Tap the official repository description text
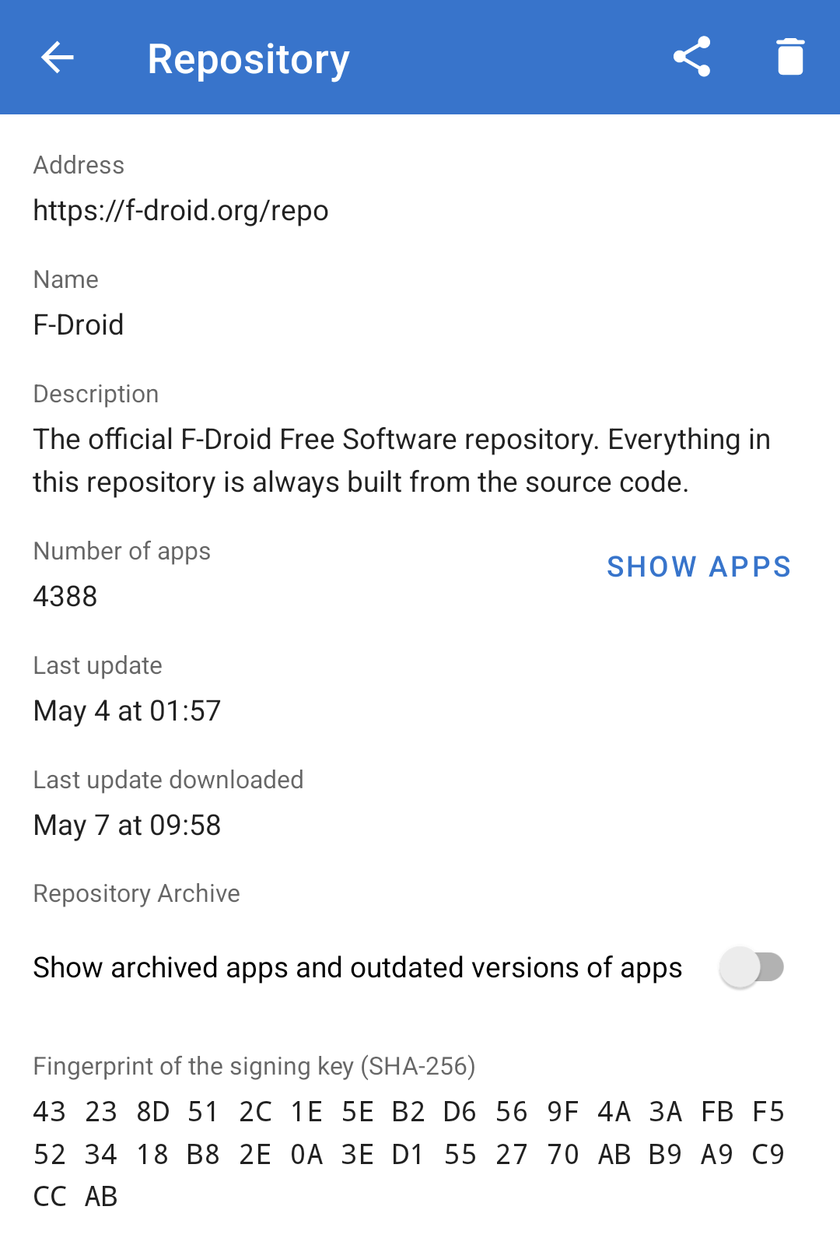Screen dimensions: 840x1245 point(401,461)
